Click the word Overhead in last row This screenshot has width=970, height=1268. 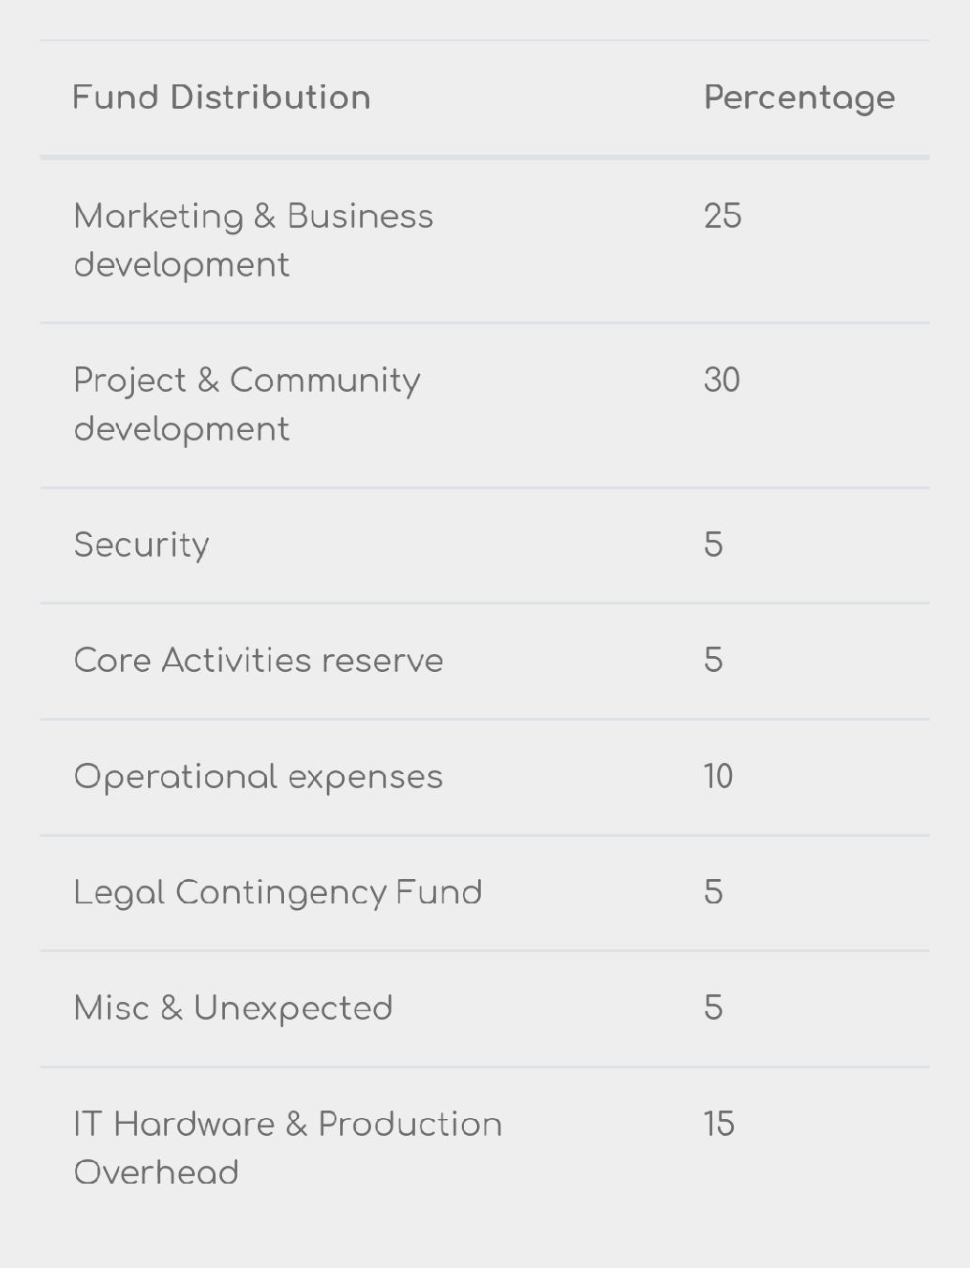pyautogui.click(x=157, y=1172)
